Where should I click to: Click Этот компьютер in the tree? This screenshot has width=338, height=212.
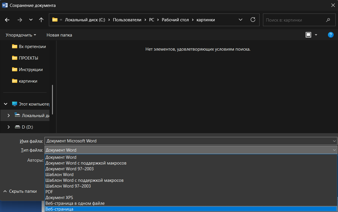pyautogui.click(x=30, y=104)
